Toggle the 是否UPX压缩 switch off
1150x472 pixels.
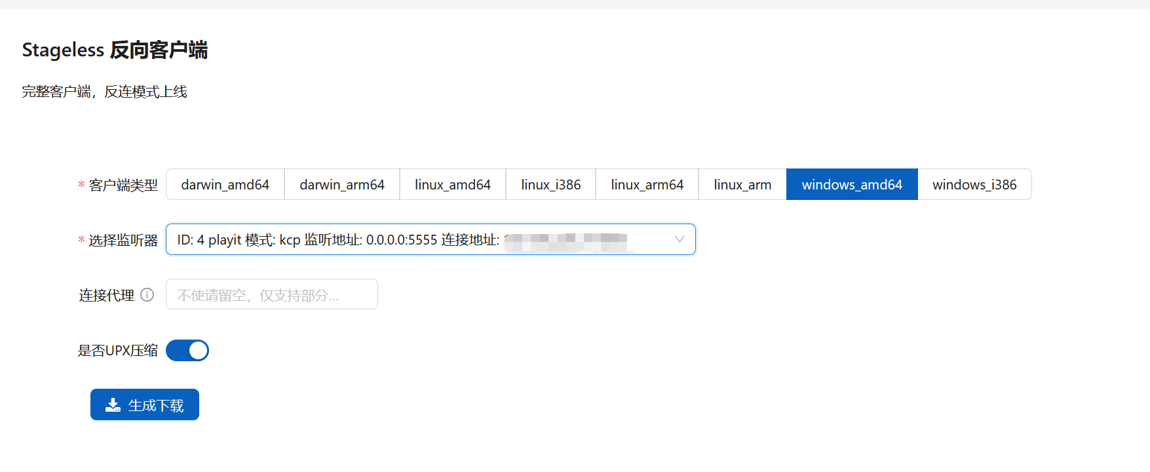pyautogui.click(x=187, y=351)
